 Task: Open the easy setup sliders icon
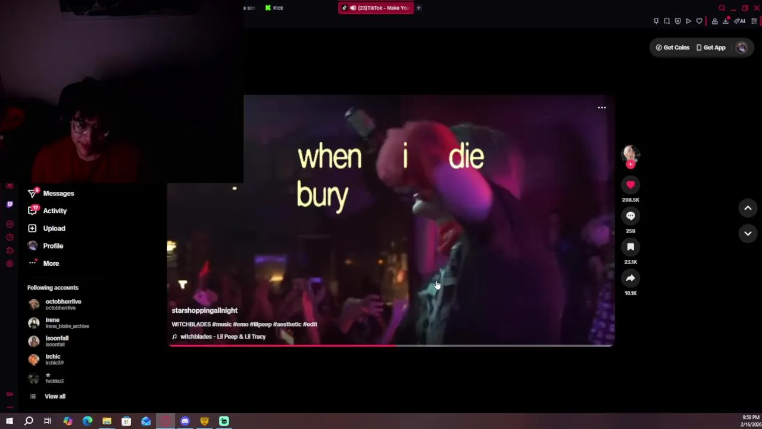754,21
